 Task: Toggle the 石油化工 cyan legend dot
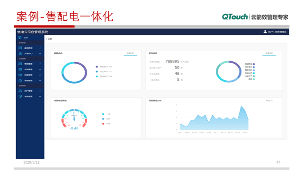tap(254, 73)
